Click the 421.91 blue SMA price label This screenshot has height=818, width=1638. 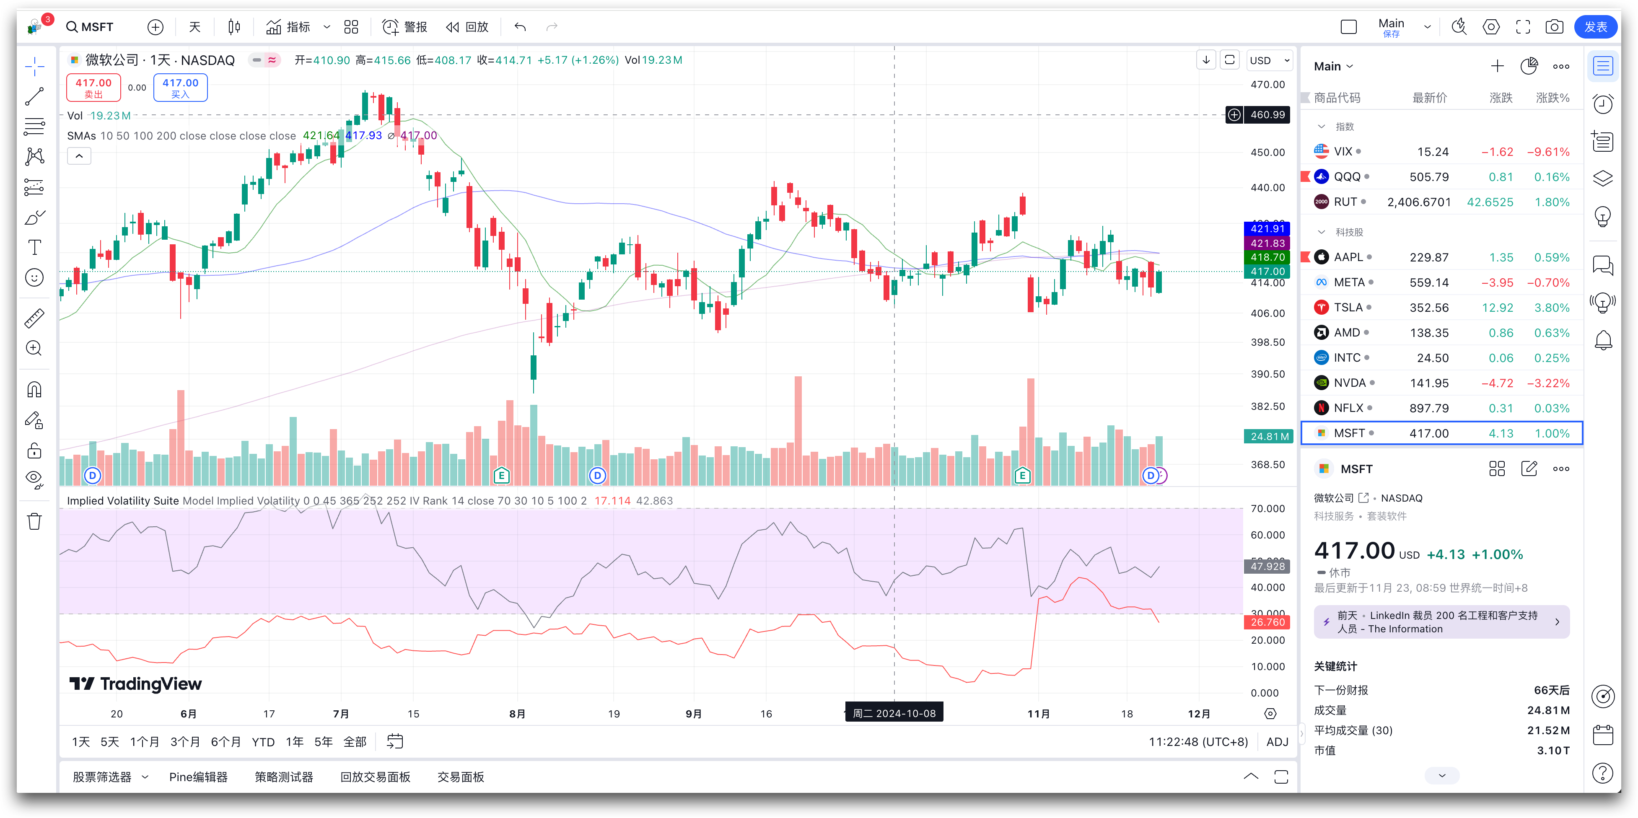pyautogui.click(x=1267, y=228)
